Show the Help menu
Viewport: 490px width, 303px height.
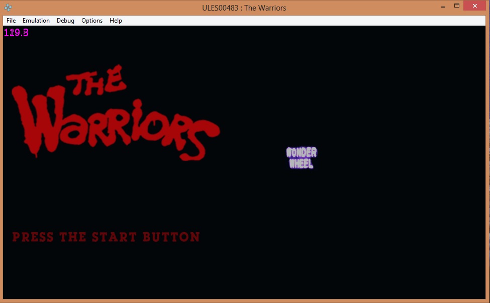pyautogui.click(x=116, y=21)
